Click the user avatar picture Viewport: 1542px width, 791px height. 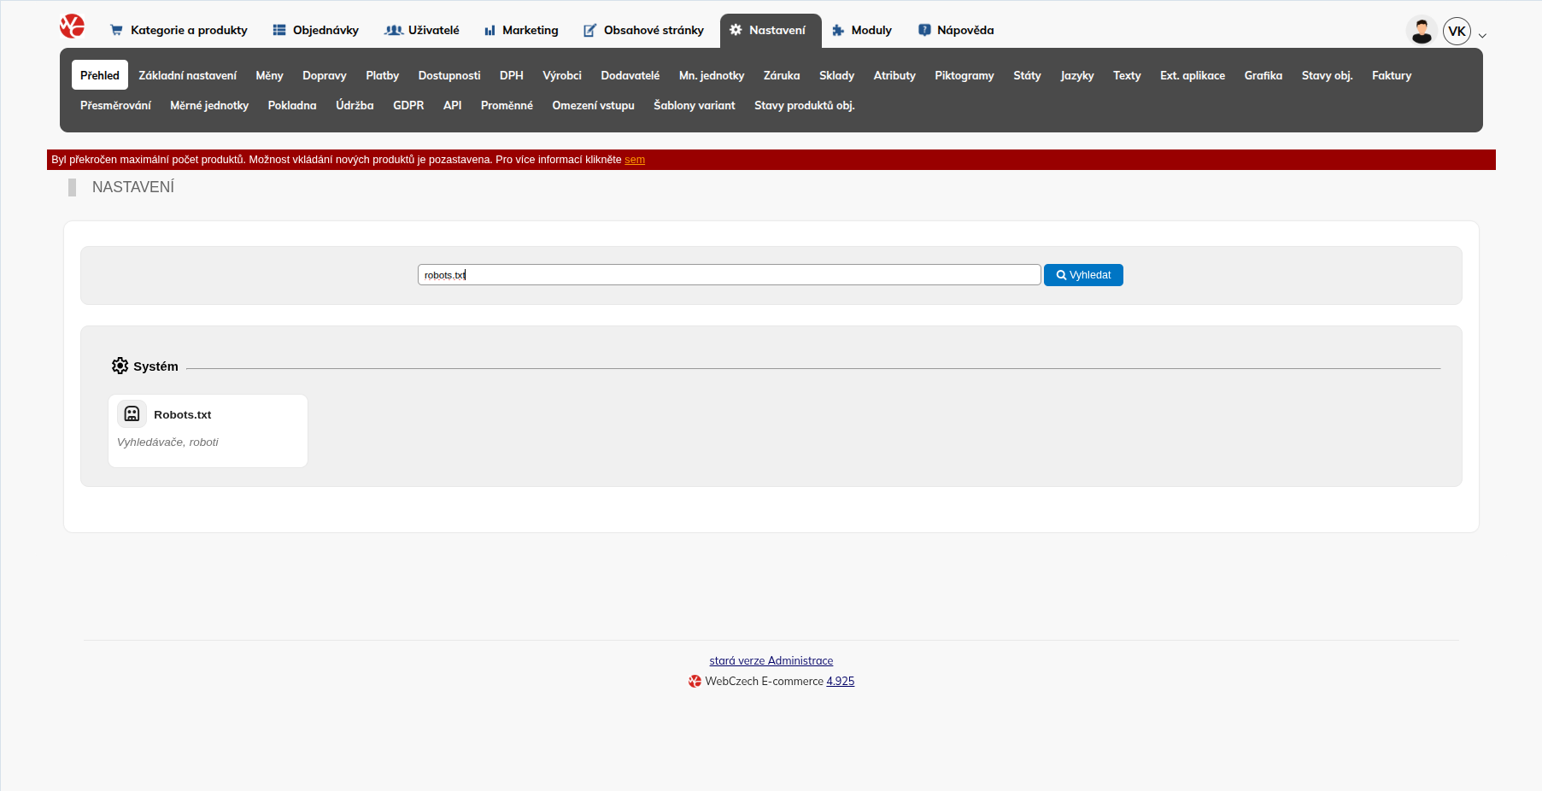[1421, 30]
